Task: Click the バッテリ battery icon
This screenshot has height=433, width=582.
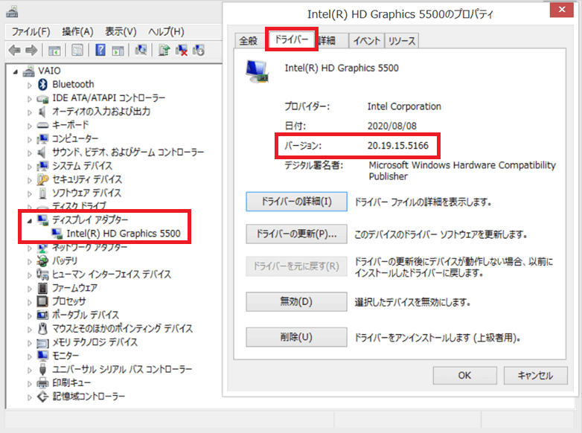Action: click(42, 261)
